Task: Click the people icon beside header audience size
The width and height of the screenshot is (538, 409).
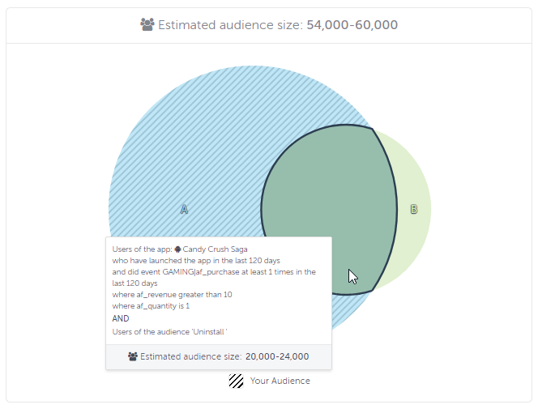Action: click(147, 25)
